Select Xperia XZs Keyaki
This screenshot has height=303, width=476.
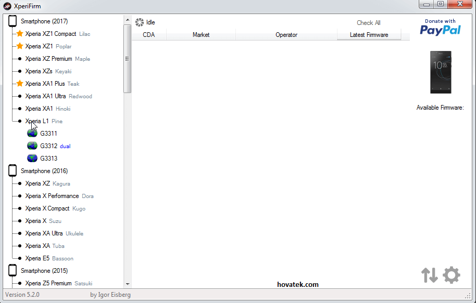point(48,71)
